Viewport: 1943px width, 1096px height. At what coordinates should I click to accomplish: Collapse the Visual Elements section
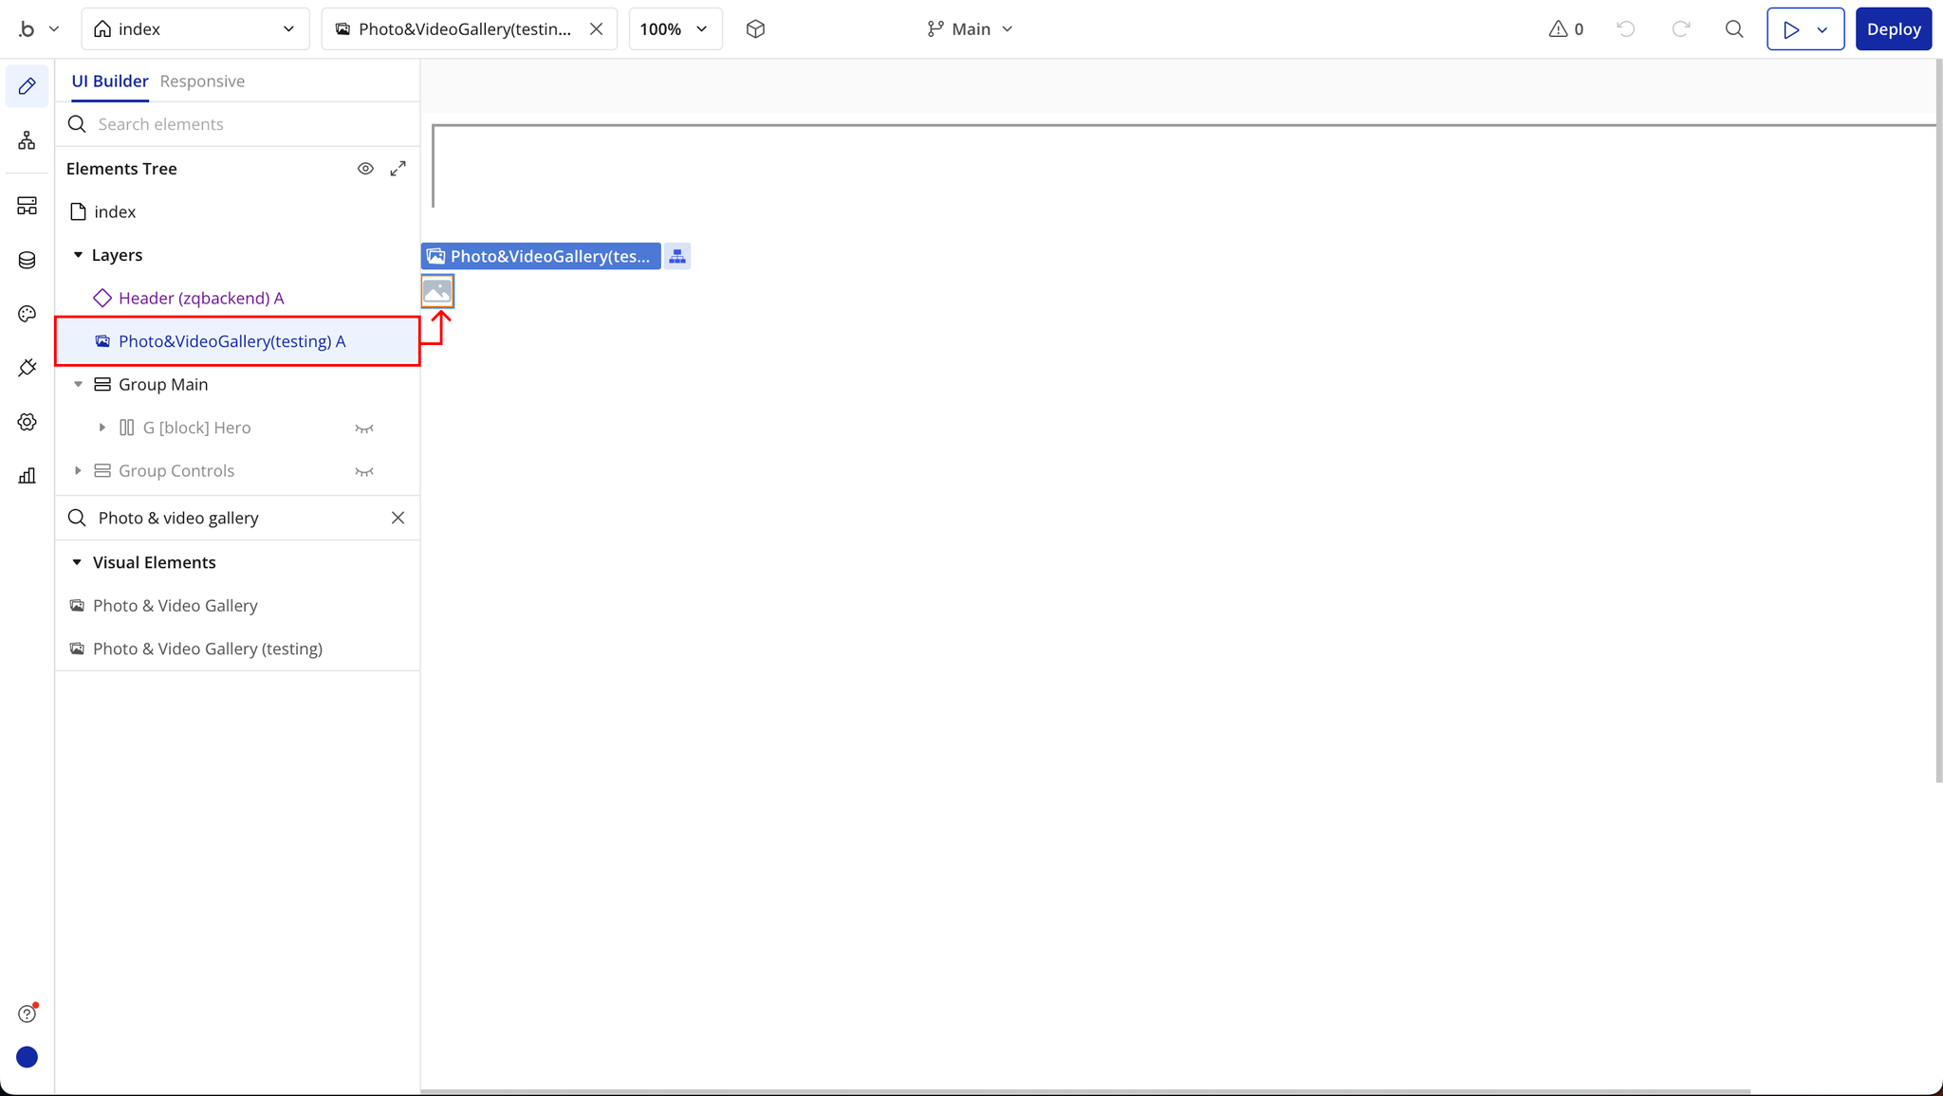tap(77, 562)
